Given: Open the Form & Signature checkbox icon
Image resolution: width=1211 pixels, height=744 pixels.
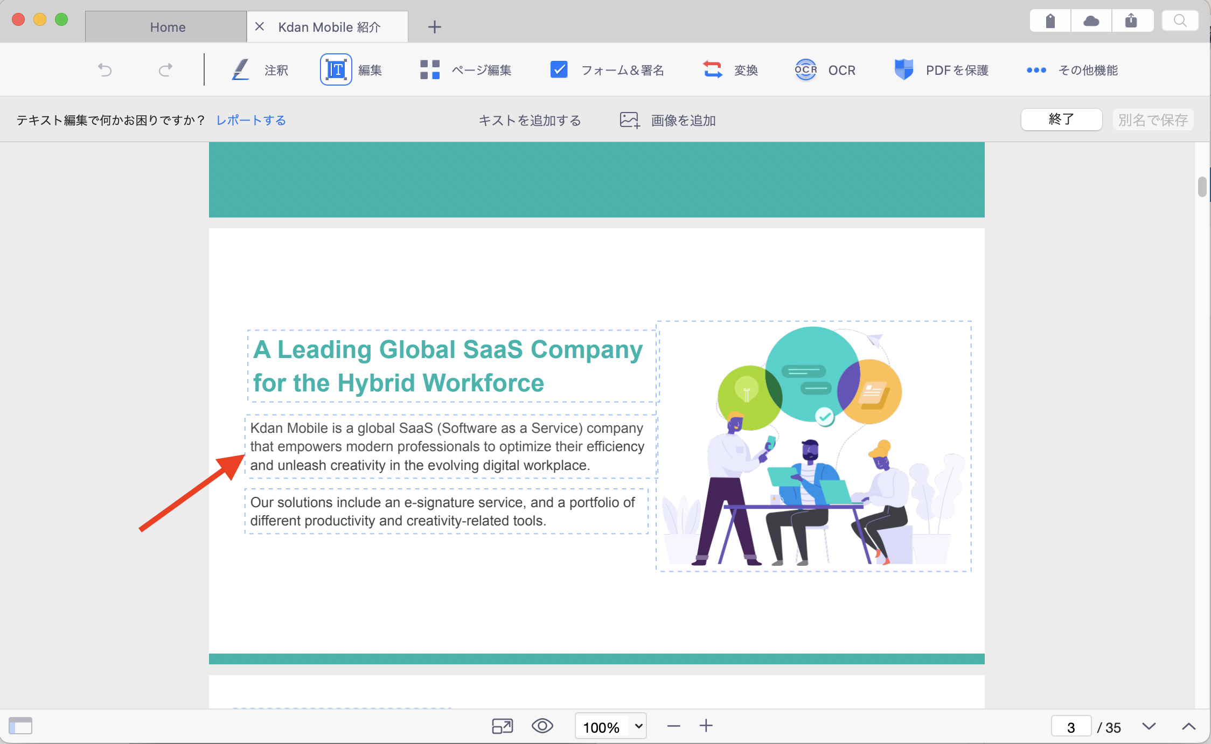Looking at the screenshot, I should tap(559, 70).
